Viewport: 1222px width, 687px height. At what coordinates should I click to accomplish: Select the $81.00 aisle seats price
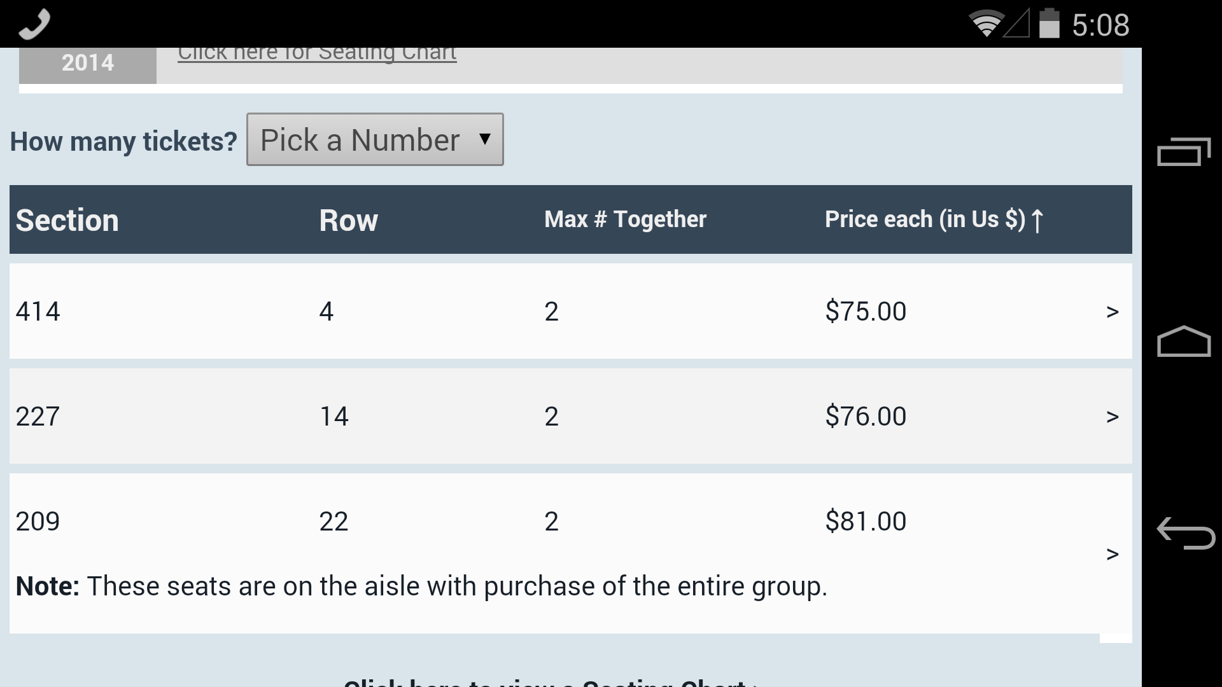pos(866,522)
